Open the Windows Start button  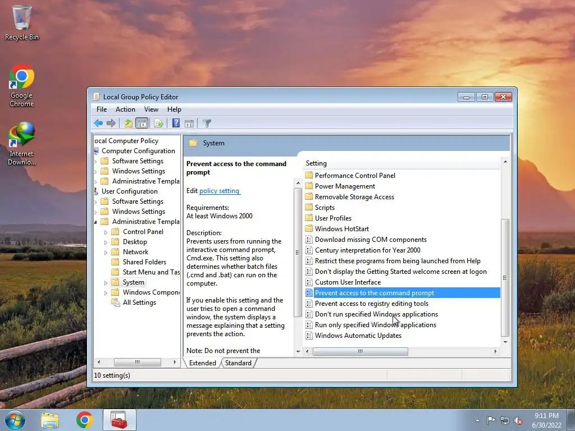(x=15, y=420)
